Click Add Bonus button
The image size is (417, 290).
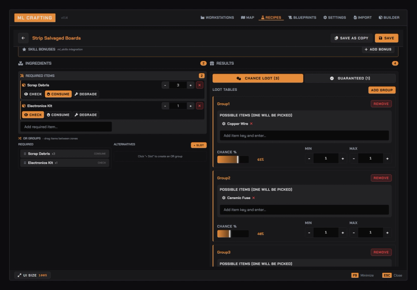[x=378, y=50]
